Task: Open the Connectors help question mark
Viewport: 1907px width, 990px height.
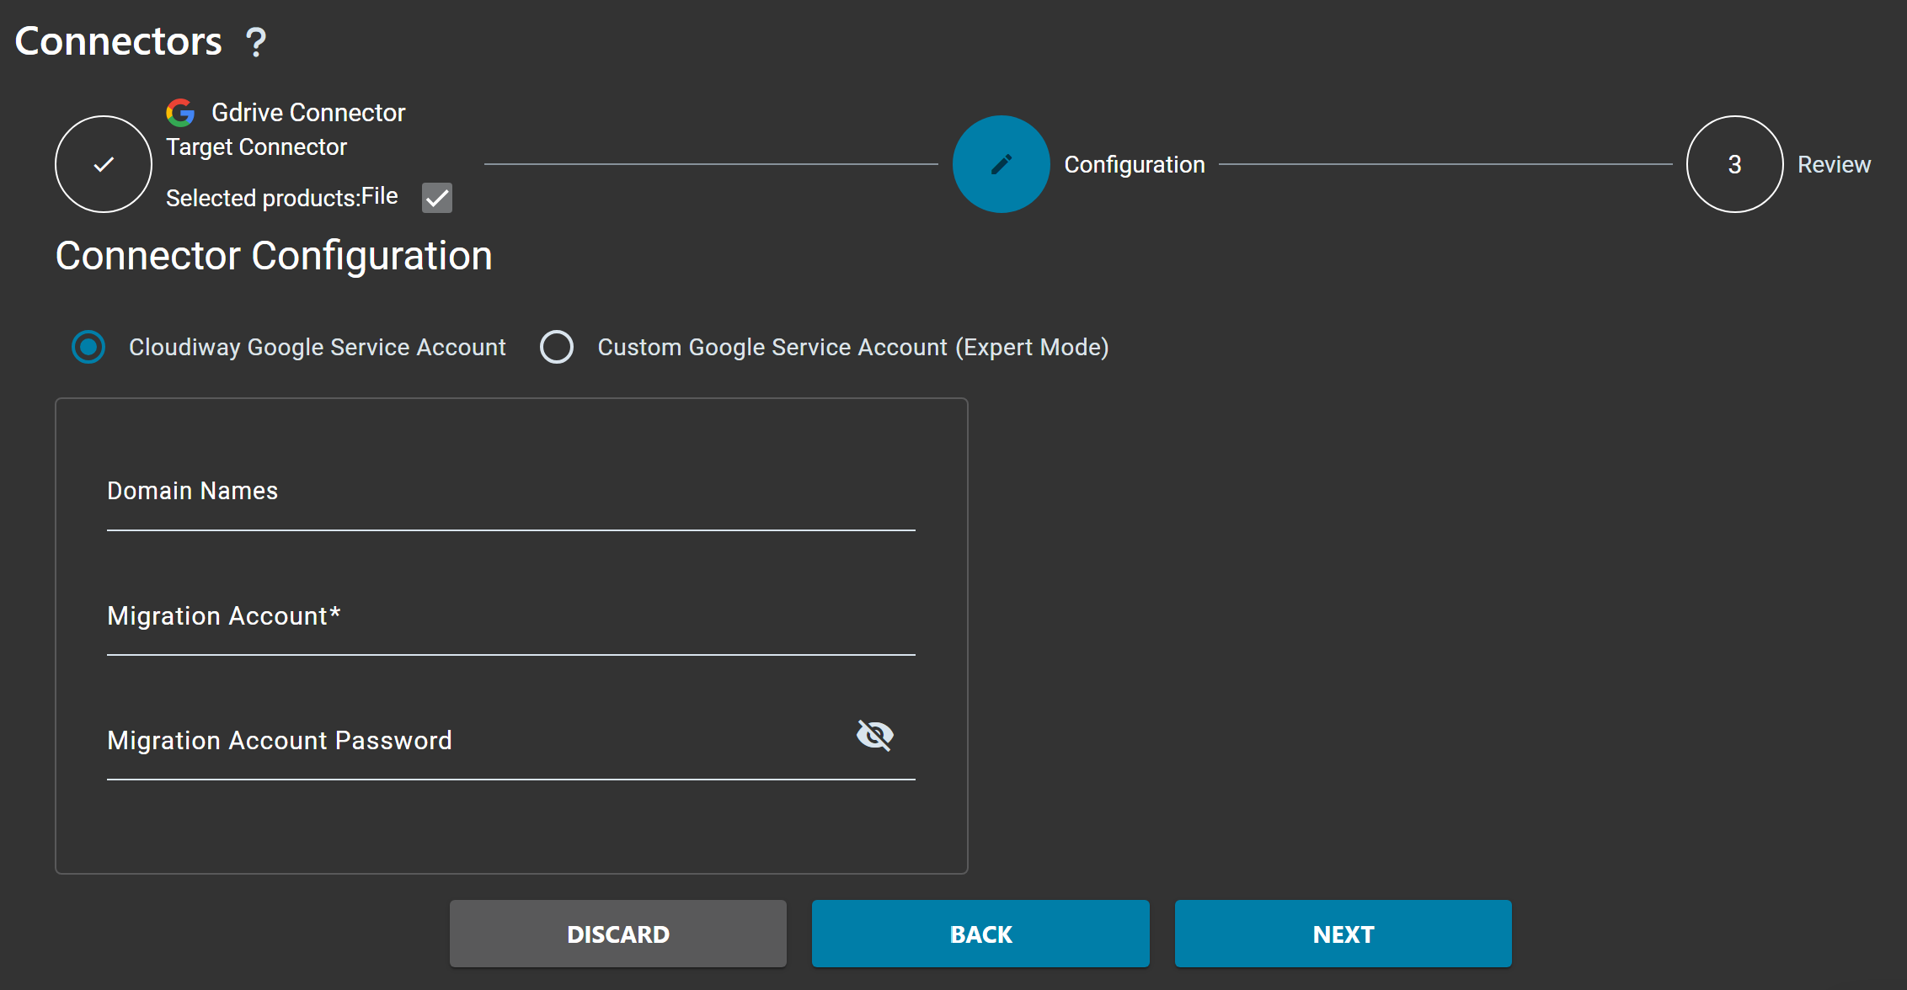Action: 255,42
